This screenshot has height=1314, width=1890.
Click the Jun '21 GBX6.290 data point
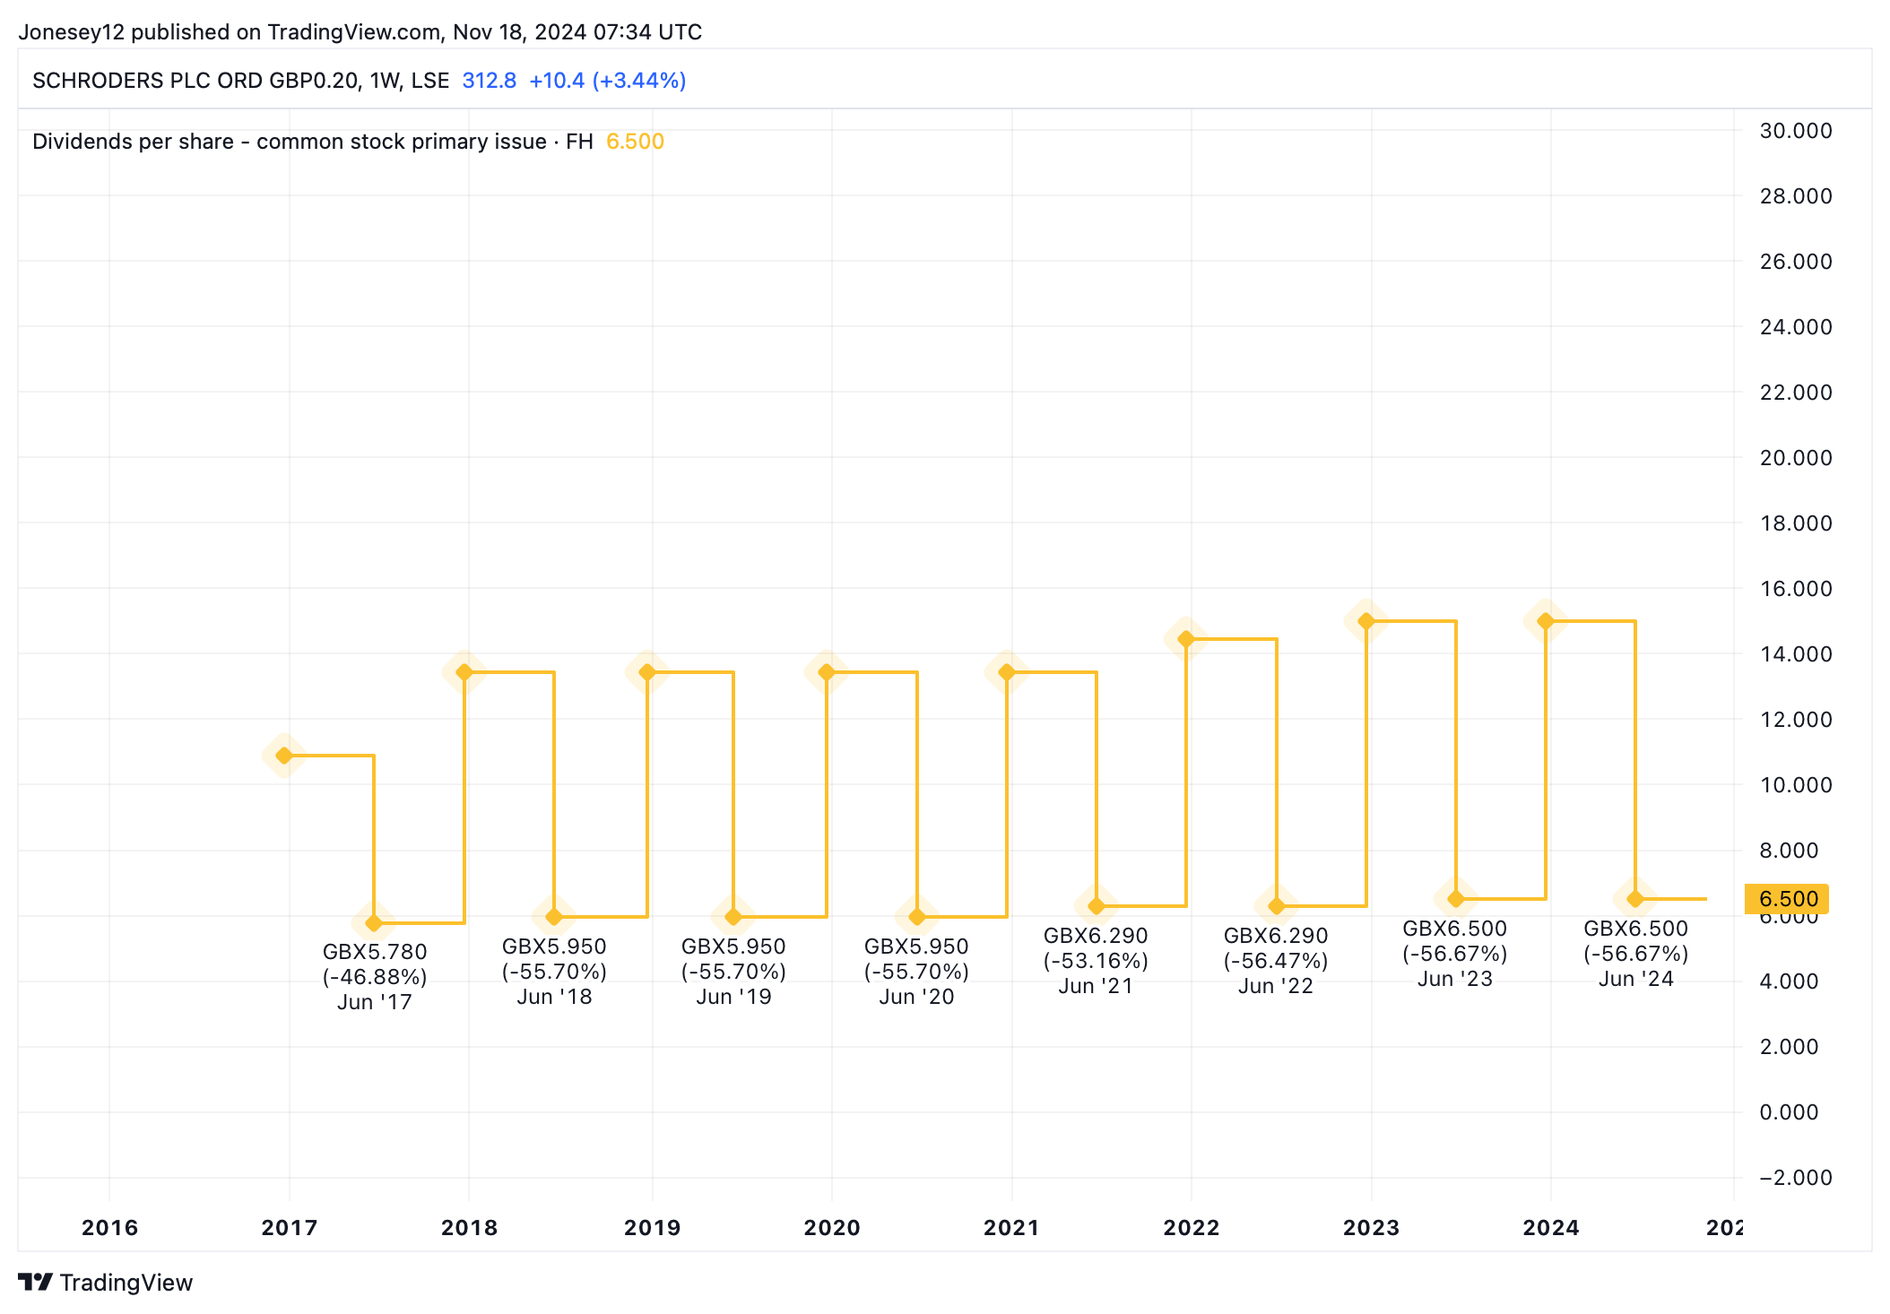pos(1097,906)
